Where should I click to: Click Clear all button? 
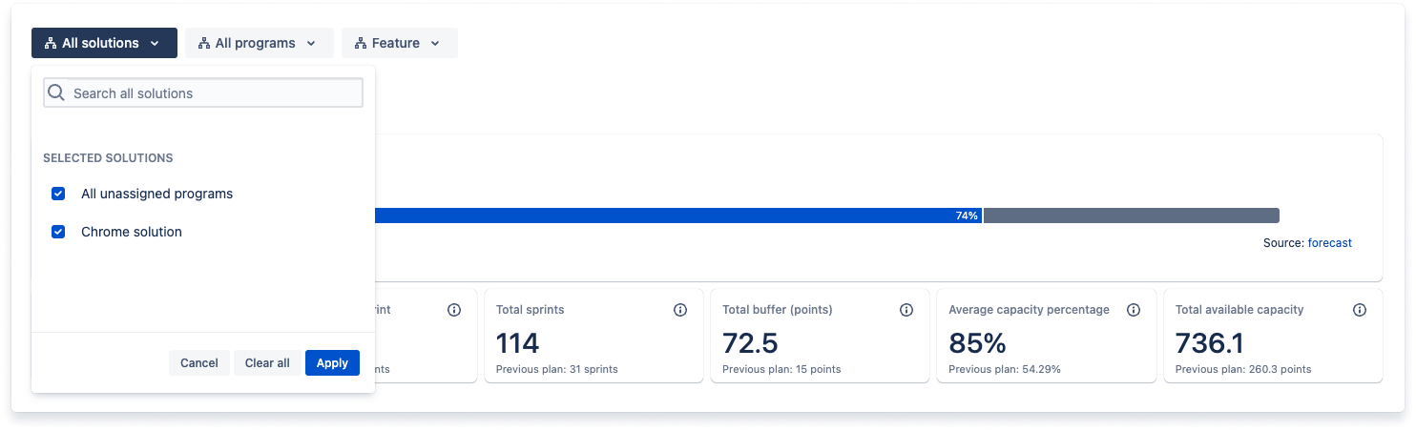pyautogui.click(x=267, y=362)
